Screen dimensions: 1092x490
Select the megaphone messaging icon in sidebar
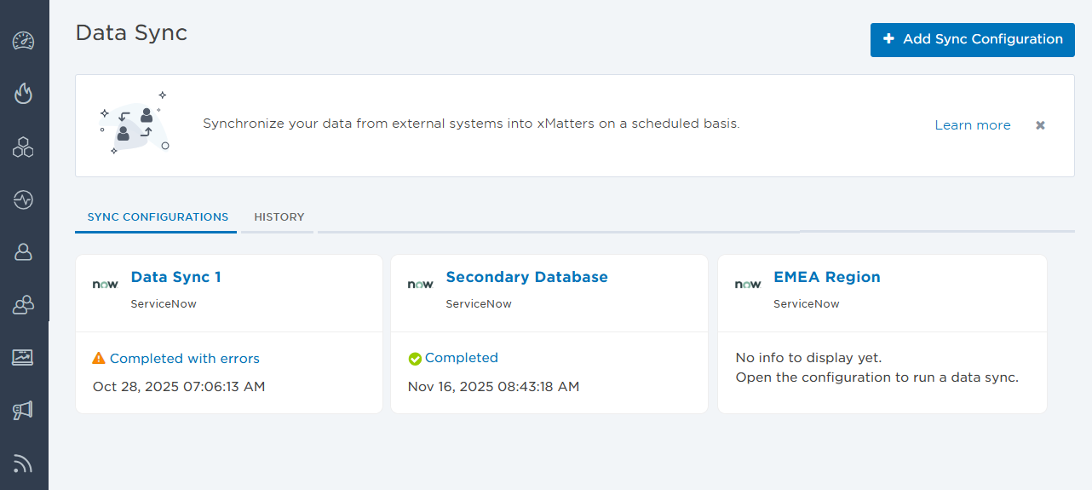tap(23, 411)
